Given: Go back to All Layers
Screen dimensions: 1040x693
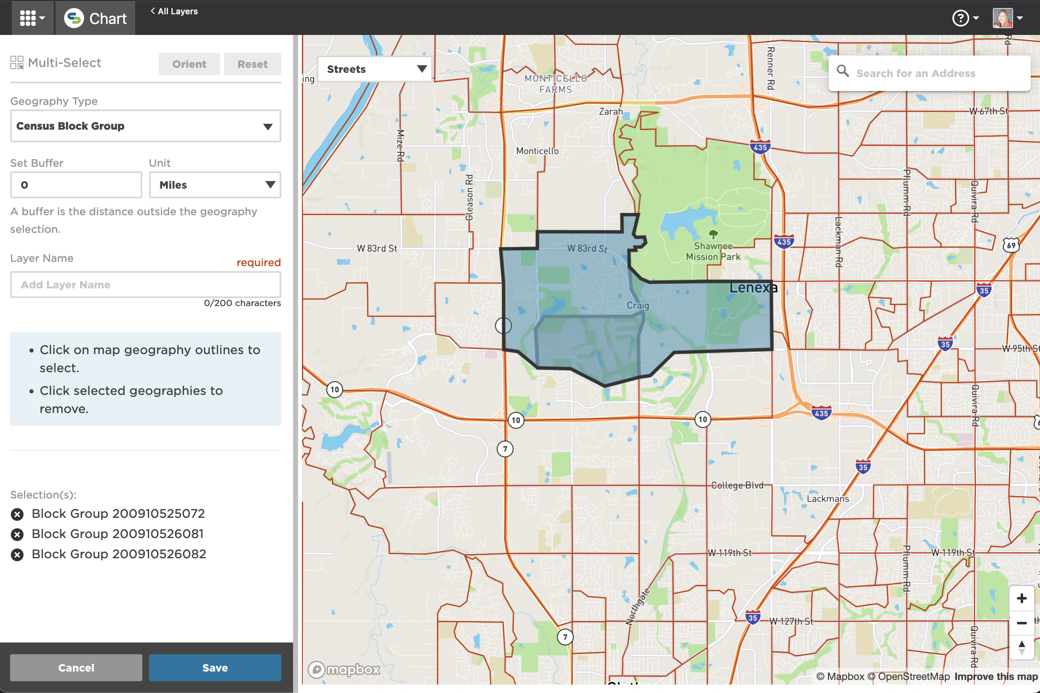Looking at the screenshot, I should (174, 11).
